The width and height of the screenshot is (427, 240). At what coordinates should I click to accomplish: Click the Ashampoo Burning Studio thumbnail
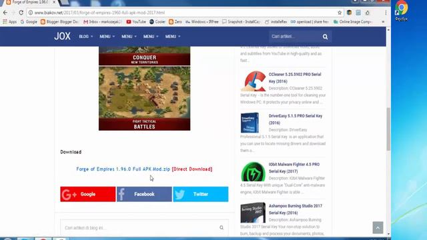coord(253,213)
